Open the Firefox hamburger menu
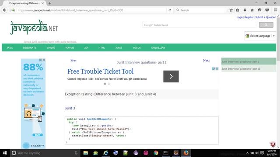The width and height of the screenshot is (280, 157). (x=276, y=10)
